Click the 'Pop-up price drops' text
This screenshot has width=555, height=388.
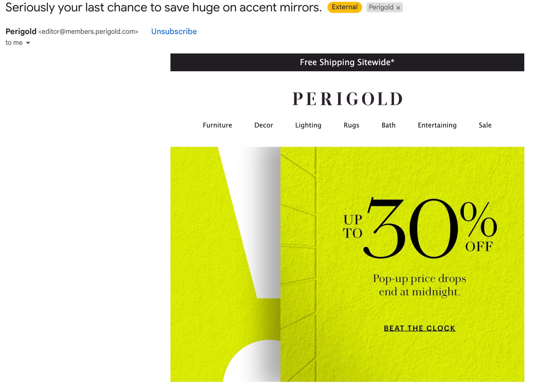point(420,278)
